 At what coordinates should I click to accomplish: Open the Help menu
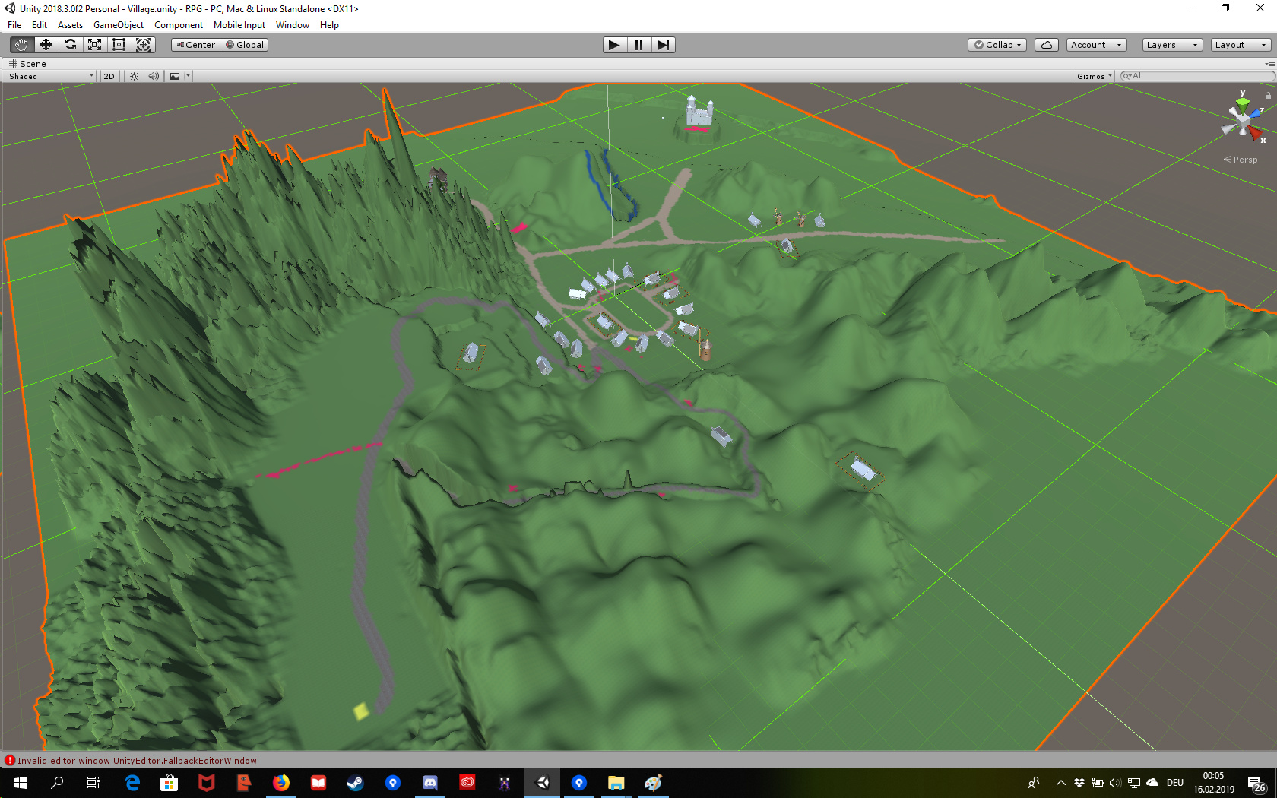point(329,25)
